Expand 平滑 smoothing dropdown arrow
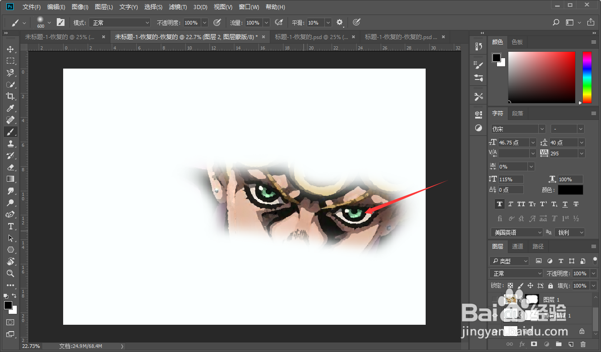Screen dimensions: 601x352 [328, 23]
